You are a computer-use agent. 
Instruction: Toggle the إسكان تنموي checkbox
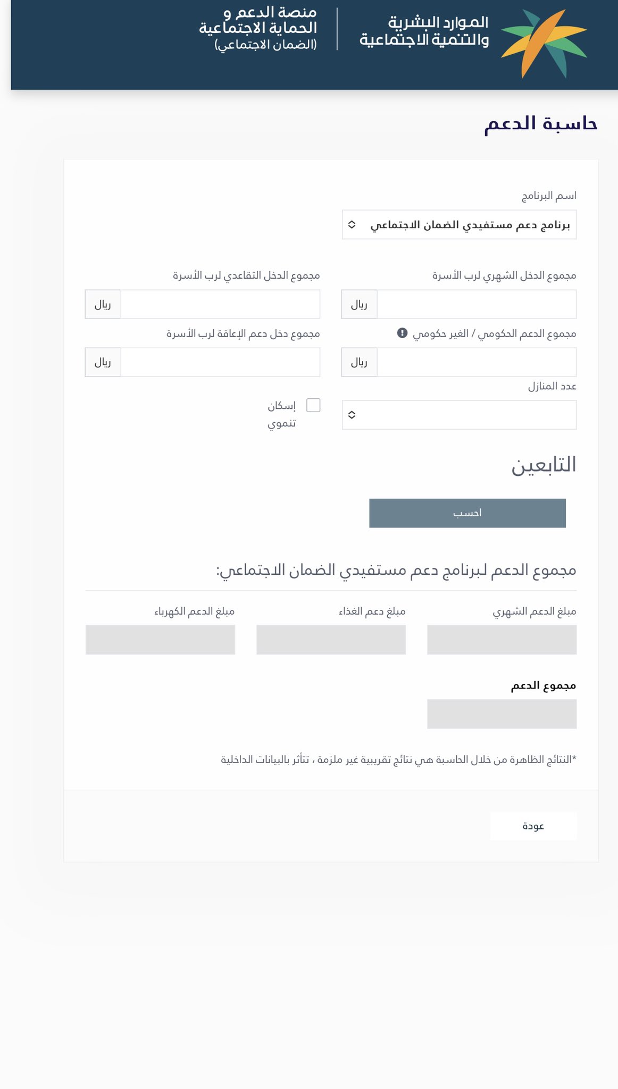tap(314, 405)
